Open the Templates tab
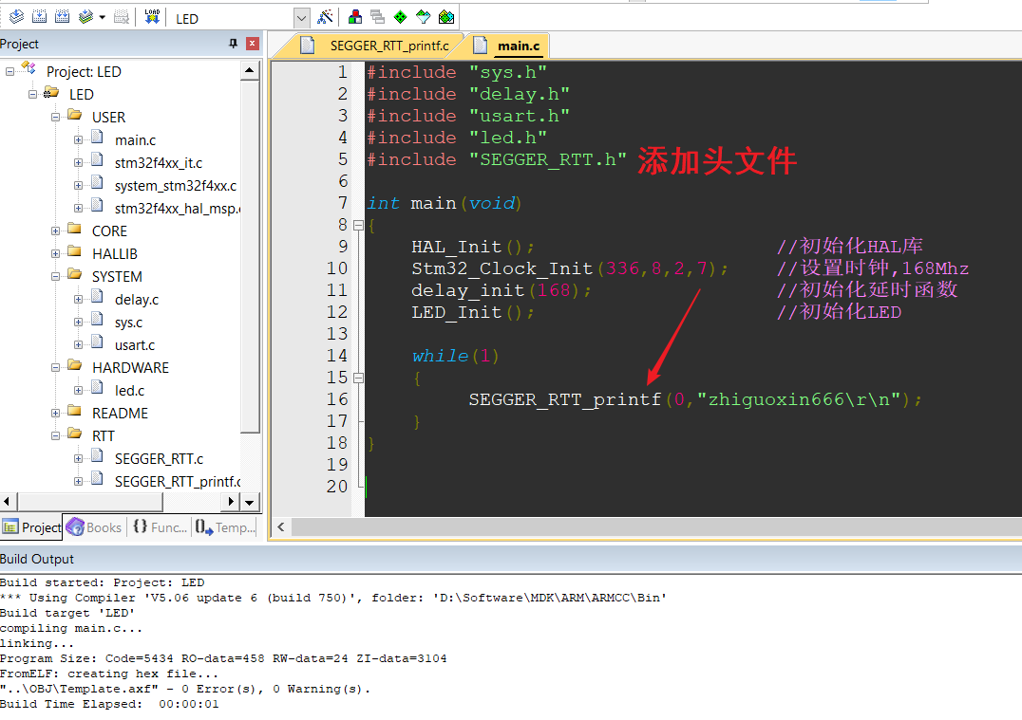 [226, 527]
